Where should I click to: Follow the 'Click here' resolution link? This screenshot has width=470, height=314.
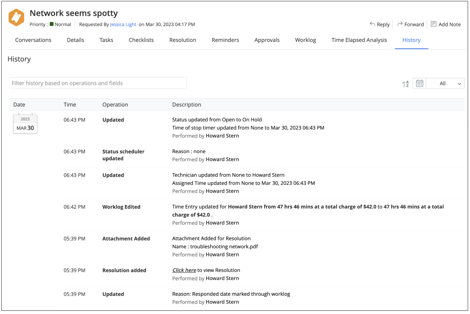pos(184,270)
